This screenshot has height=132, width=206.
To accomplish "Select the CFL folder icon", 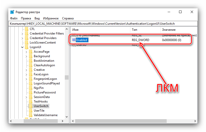I will click(26, 29).
